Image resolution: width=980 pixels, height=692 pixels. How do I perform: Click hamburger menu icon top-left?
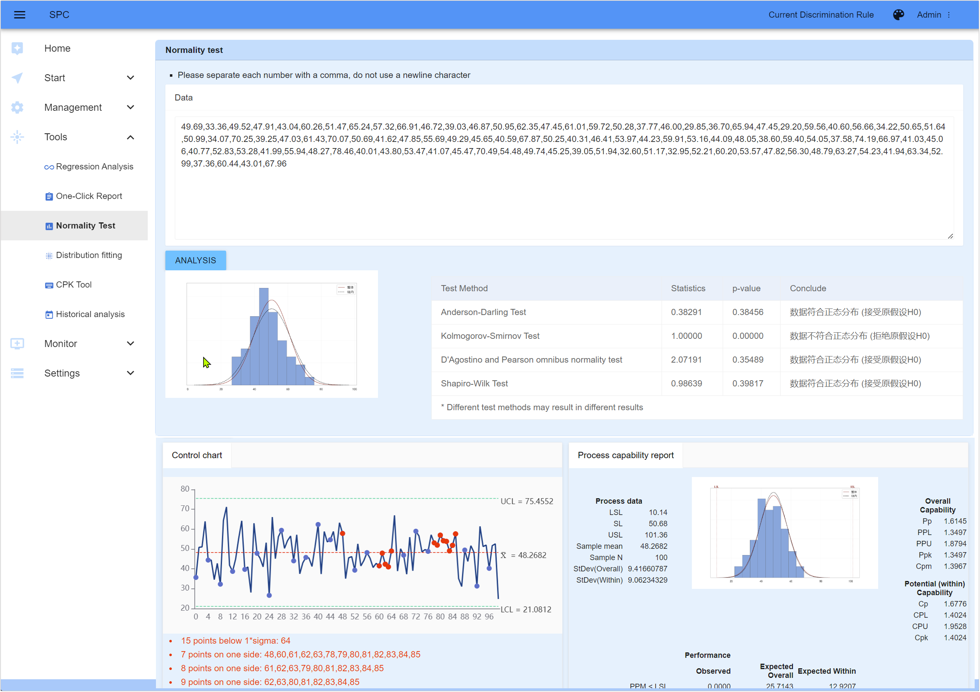pyautogui.click(x=19, y=14)
